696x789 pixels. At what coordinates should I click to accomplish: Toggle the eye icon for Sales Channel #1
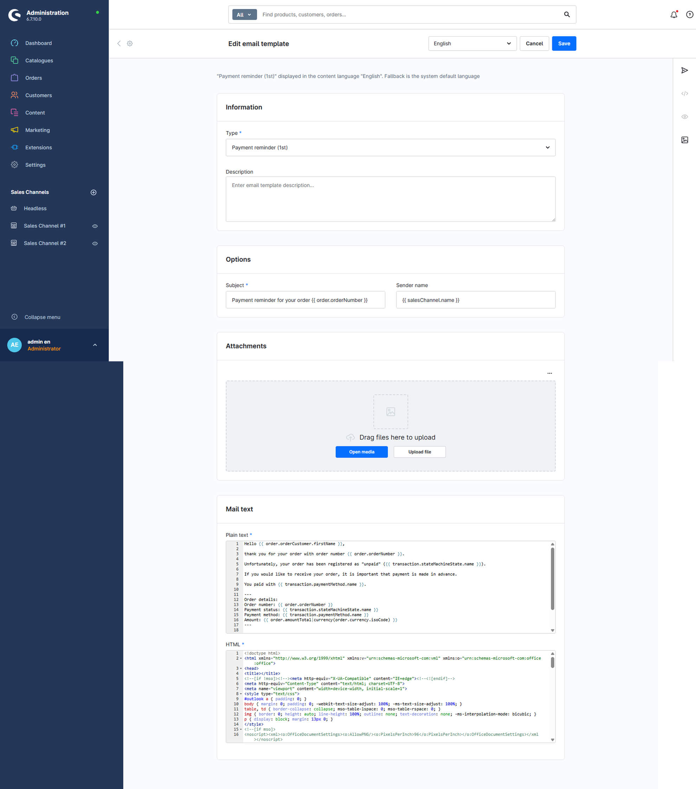pyautogui.click(x=95, y=226)
